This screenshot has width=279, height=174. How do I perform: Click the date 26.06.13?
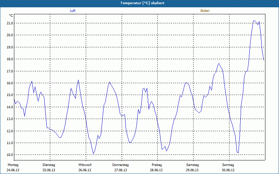[x=85, y=170]
